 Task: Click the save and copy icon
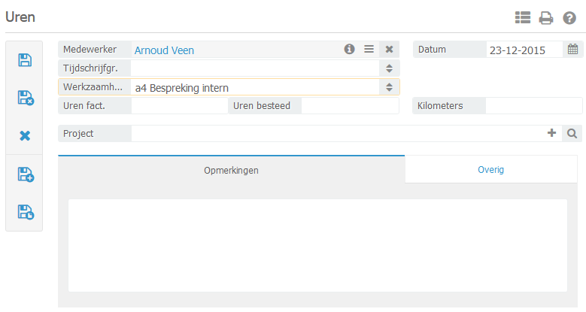[x=25, y=212]
